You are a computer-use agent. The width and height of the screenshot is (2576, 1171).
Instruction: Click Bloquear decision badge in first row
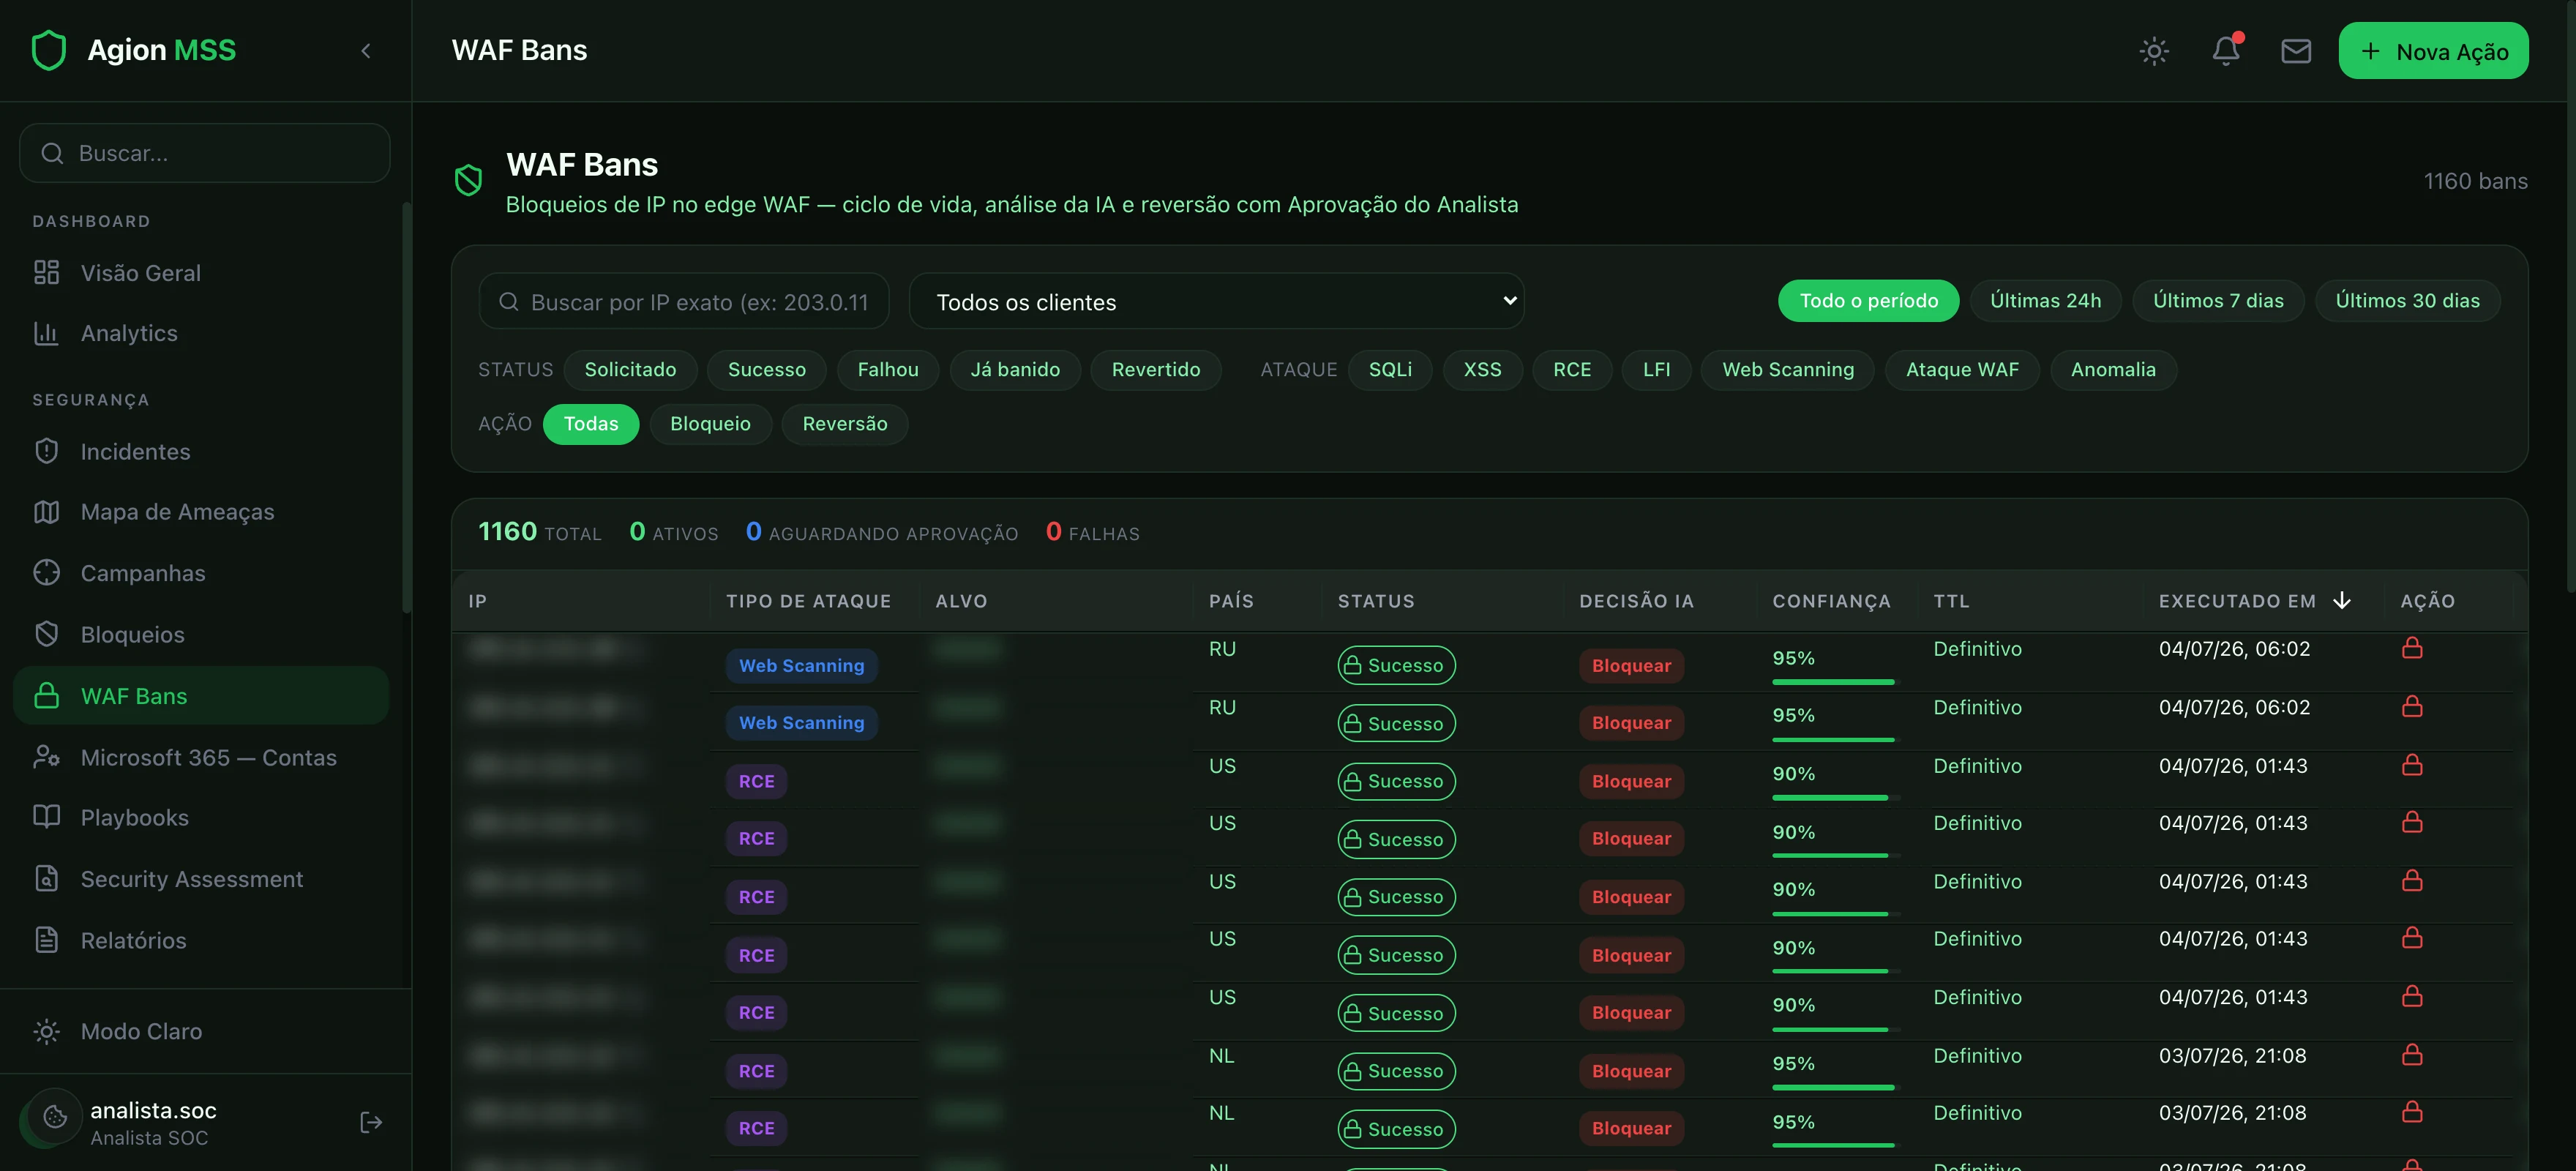click(1631, 666)
